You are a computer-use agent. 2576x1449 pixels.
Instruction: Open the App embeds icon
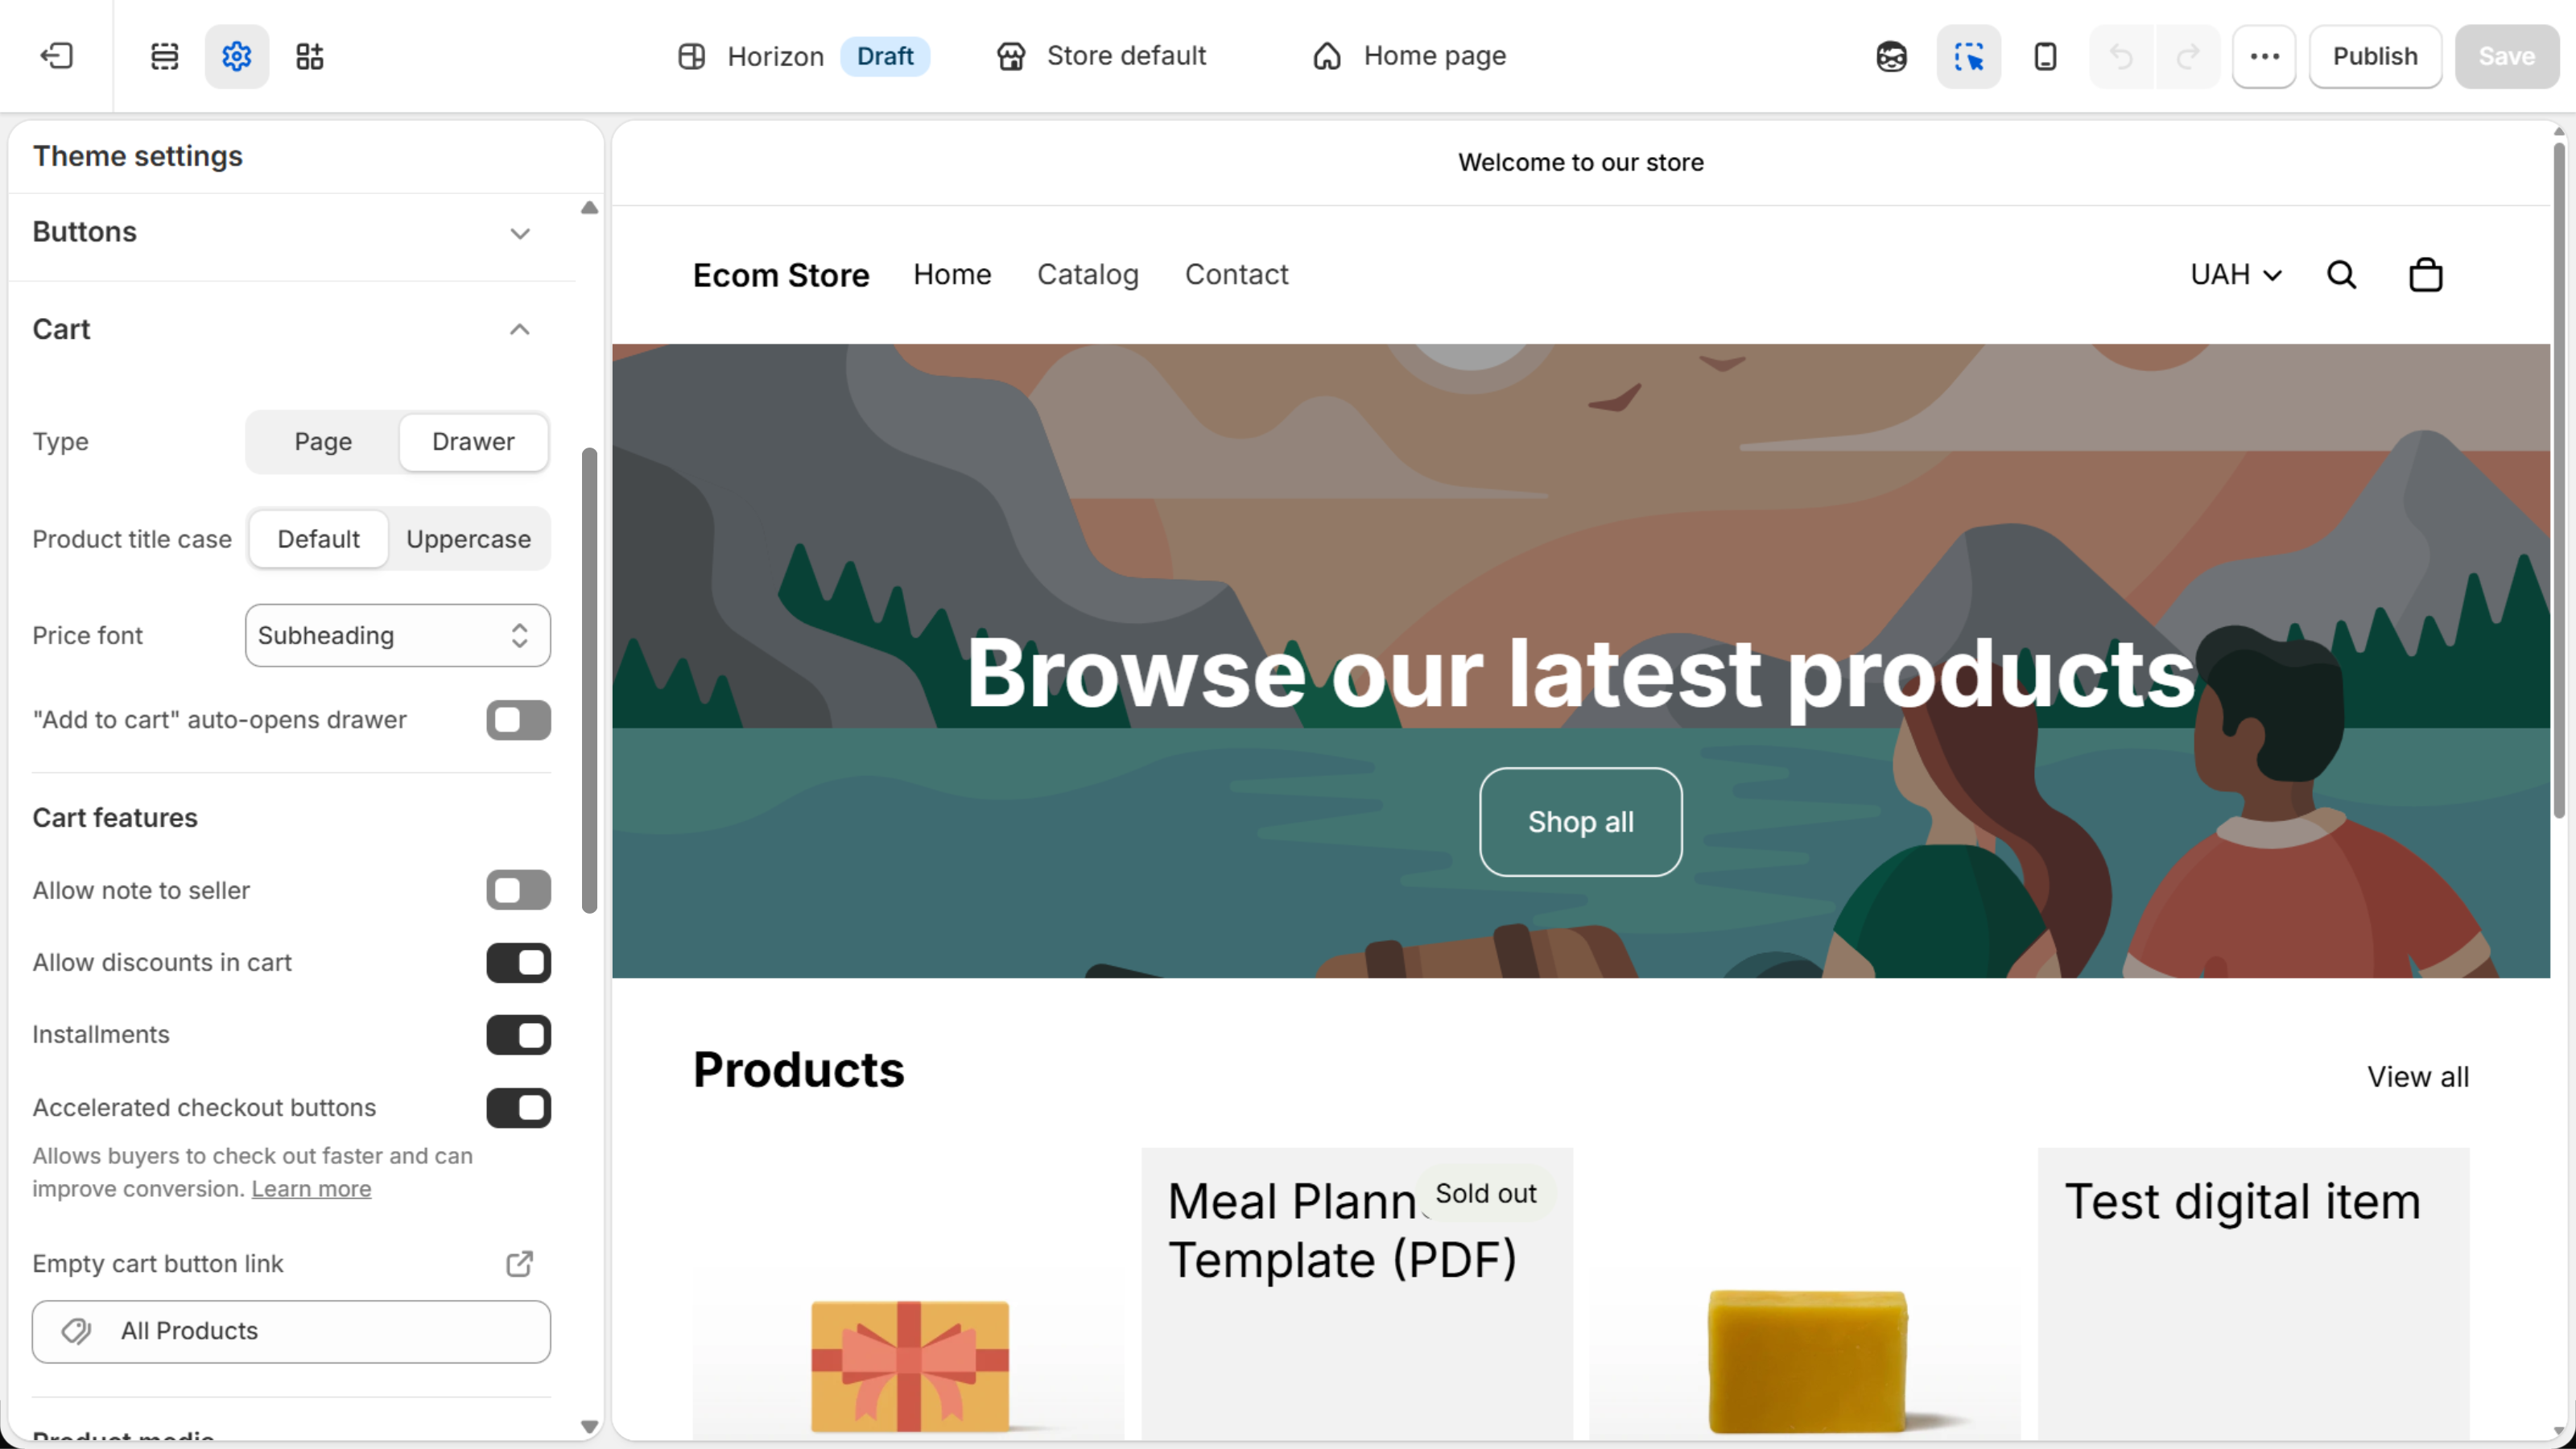pos(310,56)
